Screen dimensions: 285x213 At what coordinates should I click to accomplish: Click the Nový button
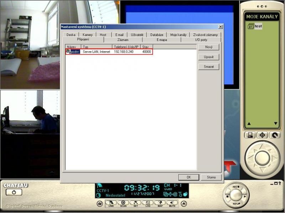point(208,47)
